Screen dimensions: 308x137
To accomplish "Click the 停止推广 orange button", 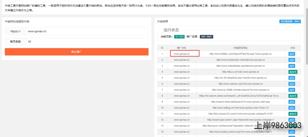I will coord(77,52).
